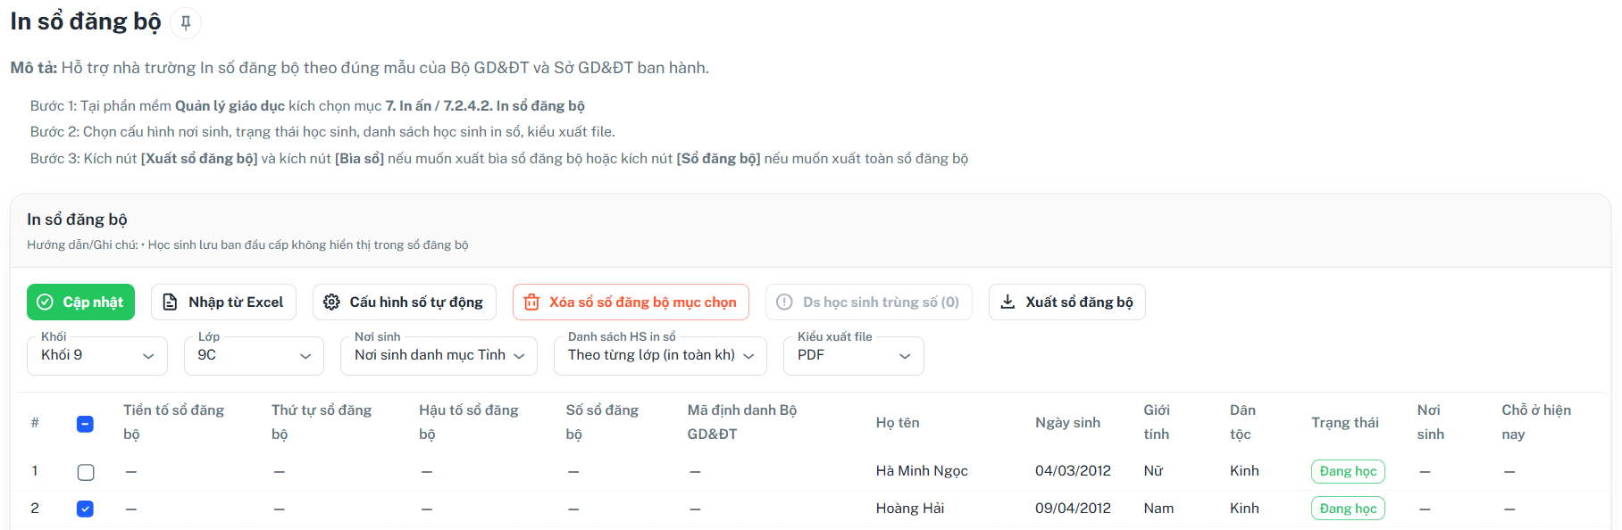
Task: Click gender value Nam
Action: tap(1158, 509)
